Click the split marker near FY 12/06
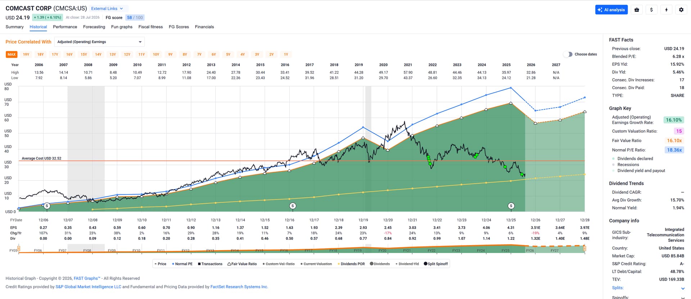 click(46, 206)
